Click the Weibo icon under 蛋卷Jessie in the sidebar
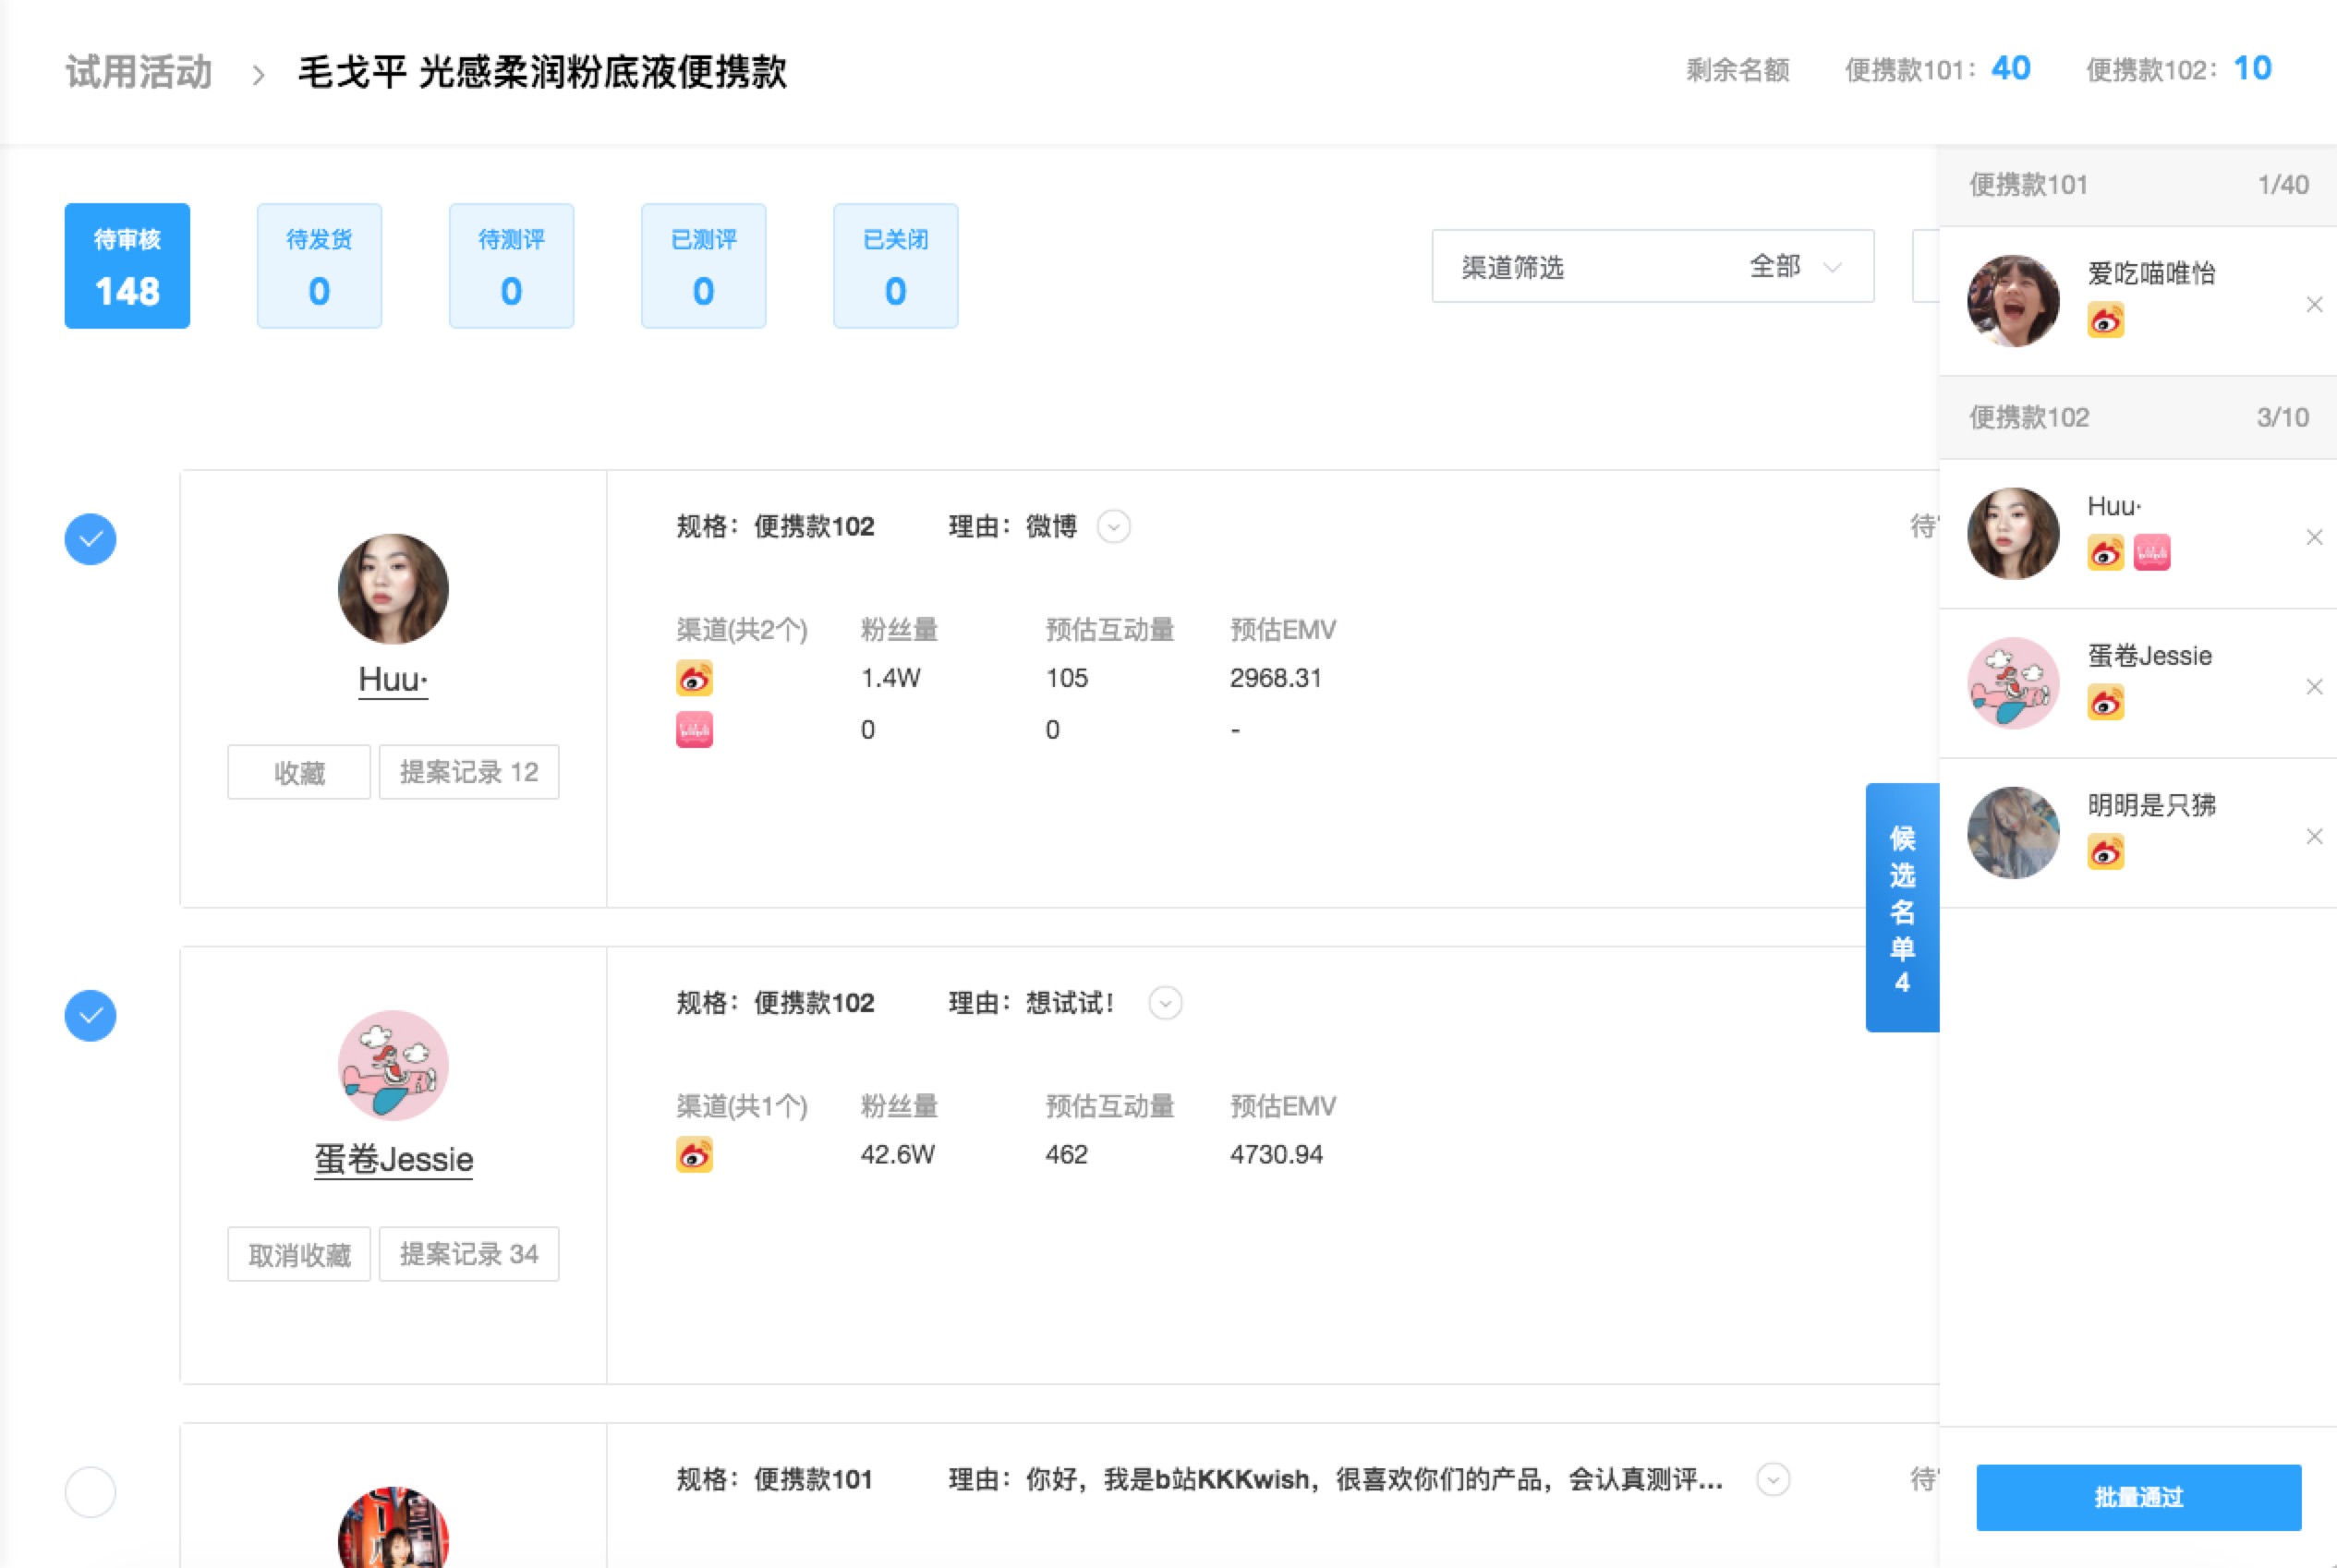Screen dimensions: 2337x1568 click(x=2106, y=702)
